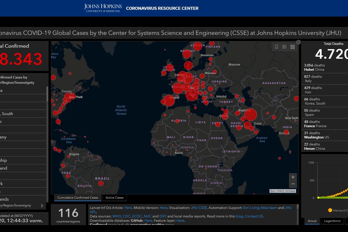Click the 116 countries/regions counter

pyautogui.click(x=68, y=215)
